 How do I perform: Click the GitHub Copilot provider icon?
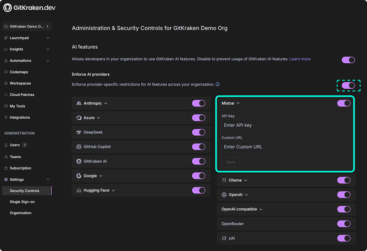pos(78,147)
